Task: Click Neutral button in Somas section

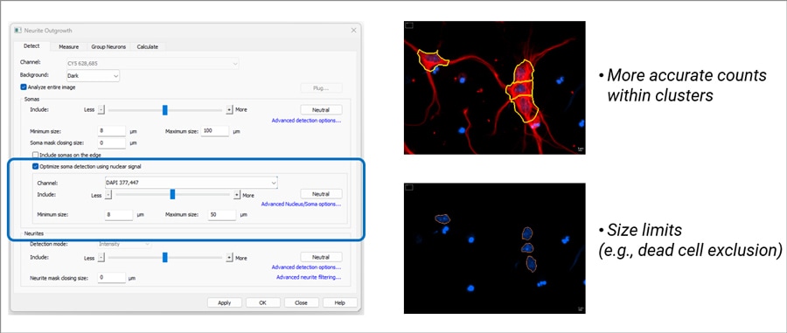Action: [x=321, y=110]
